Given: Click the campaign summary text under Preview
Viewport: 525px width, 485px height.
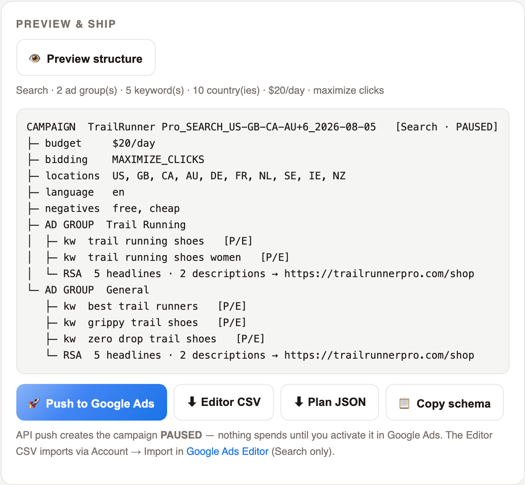Looking at the screenshot, I should [x=200, y=90].
